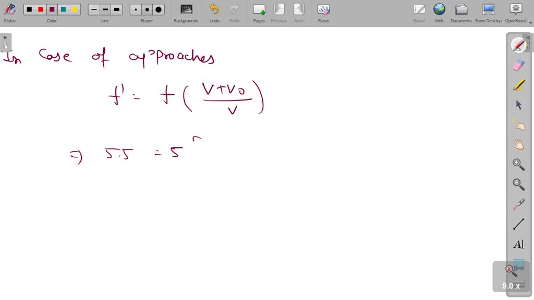534x300 pixels.
Task: Choose the Selector arrow tool
Action: [x=518, y=104]
